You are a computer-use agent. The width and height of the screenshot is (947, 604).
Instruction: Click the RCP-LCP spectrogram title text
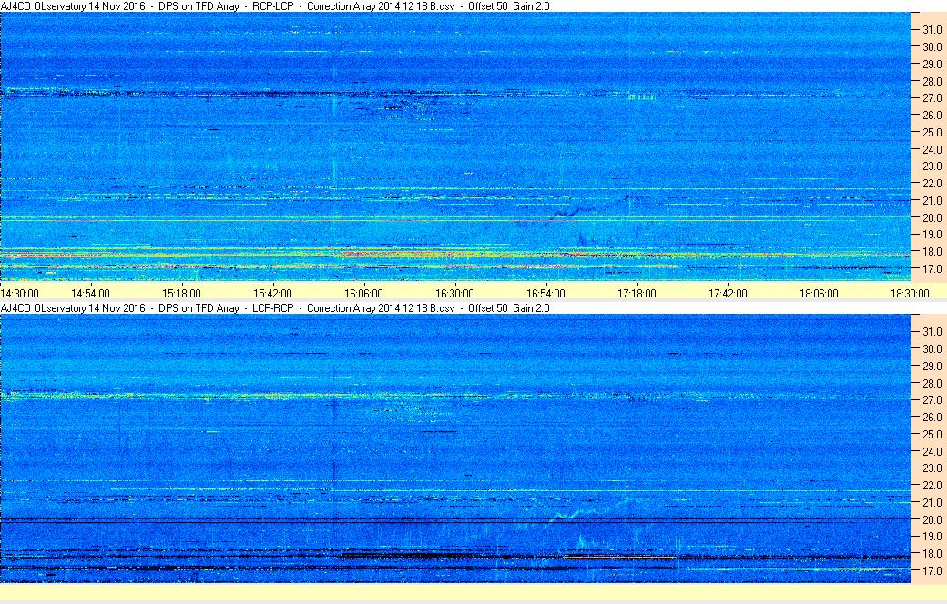pos(275,6)
